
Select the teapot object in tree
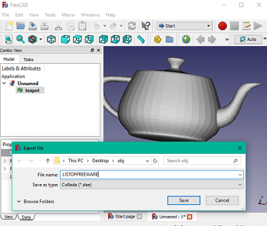30,91
